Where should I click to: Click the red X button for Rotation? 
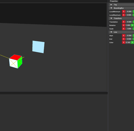point(124,25)
